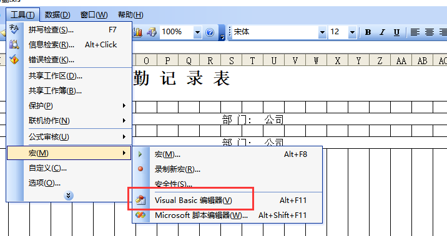Expand full menu with double chevron
The width and height of the screenshot is (447, 236).
point(69,196)
